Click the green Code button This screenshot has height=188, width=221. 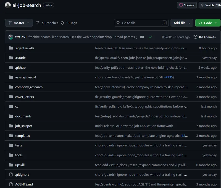coord(208,23)
